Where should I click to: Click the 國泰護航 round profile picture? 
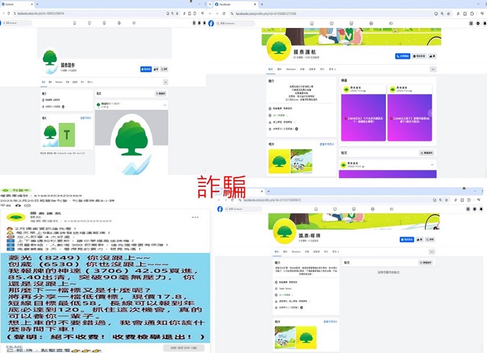point(279,49)
